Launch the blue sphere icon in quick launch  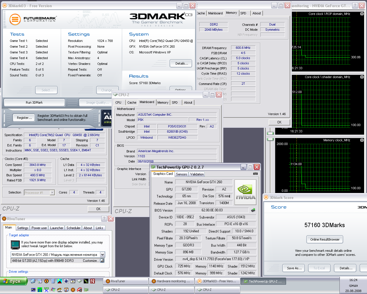[66, 281]
